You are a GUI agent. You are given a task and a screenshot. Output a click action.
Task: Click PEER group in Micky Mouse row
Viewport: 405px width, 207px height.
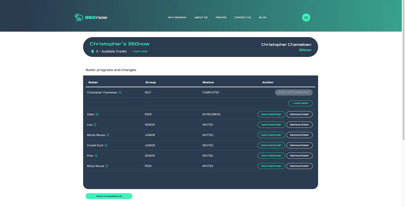[x=148, y=166]
